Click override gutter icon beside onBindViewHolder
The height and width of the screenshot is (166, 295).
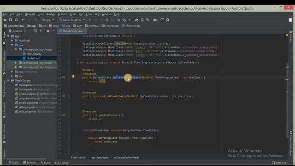coord(64,96)
